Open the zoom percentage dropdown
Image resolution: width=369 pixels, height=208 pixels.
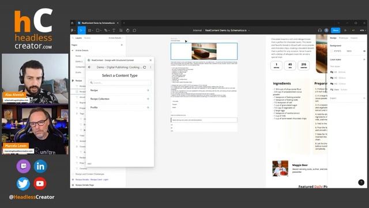(x=362, y=31)
